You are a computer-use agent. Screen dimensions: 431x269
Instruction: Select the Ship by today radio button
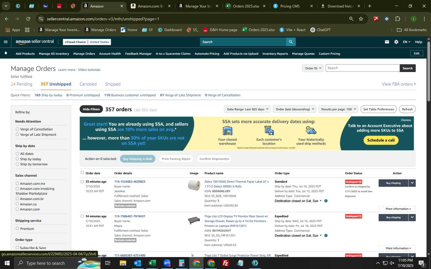click(x=17, y=159)
